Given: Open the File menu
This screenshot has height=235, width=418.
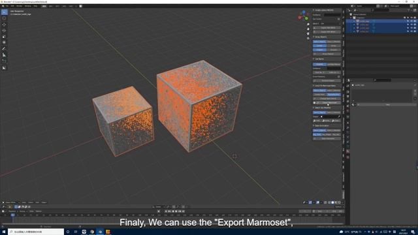Looking at the screenshot, I should click(x=7, y=6).
